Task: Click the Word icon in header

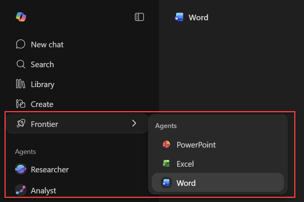Action: coord(179,17)
